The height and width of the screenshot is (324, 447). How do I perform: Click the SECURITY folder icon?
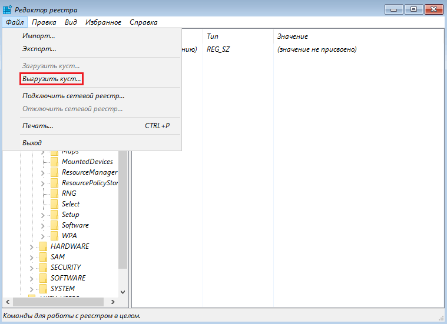(43, 268)
